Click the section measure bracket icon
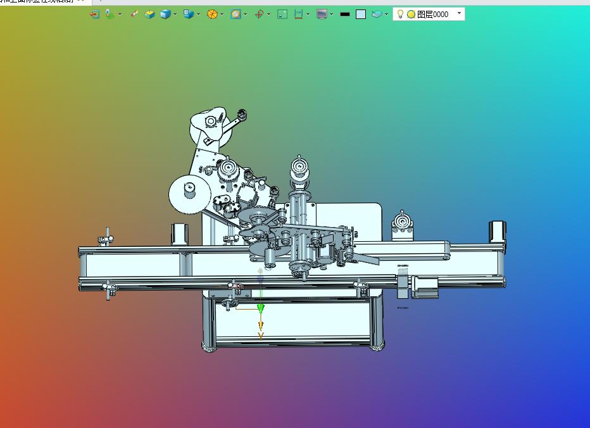The image size is (590, 428). [298, 15]
